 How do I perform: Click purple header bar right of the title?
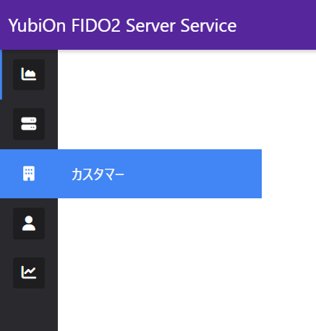276,25
